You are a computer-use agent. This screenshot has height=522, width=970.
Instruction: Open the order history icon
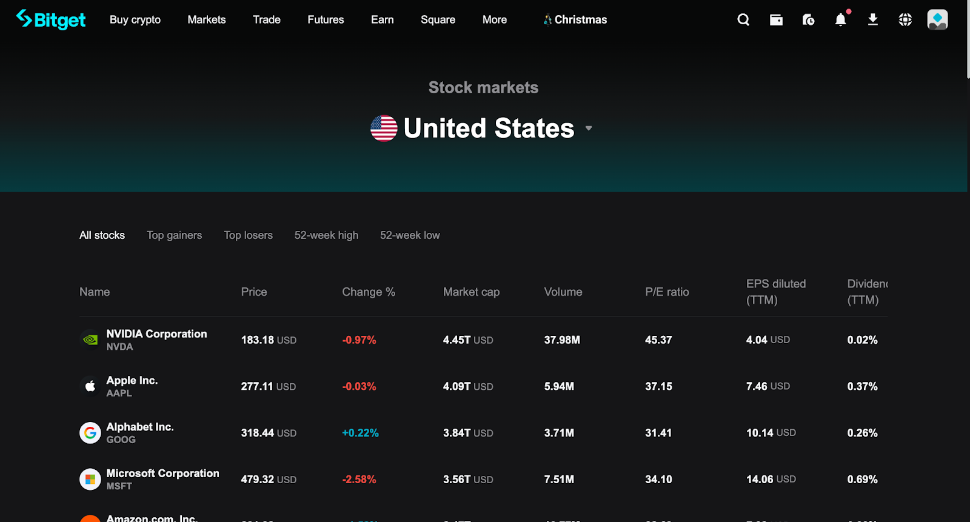pos(808,19)
